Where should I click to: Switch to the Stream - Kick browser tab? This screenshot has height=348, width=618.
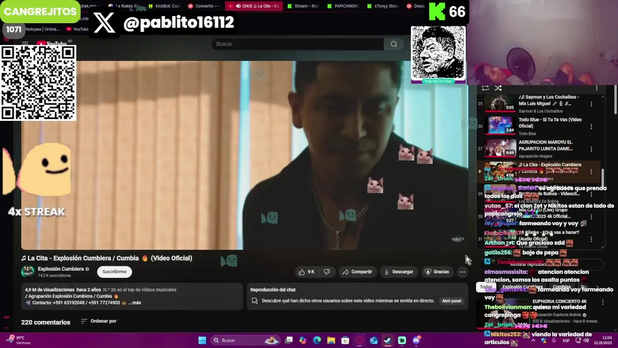pyautogui.click(x=303, y=6)
